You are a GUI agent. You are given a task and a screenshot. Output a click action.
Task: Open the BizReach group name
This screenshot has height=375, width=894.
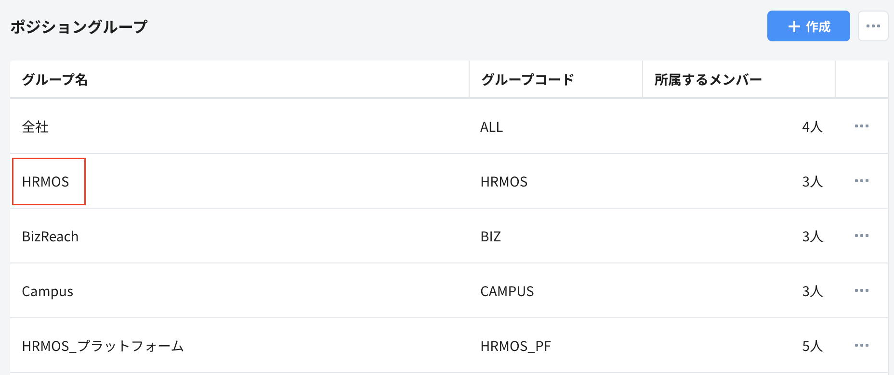coord(51,236)
